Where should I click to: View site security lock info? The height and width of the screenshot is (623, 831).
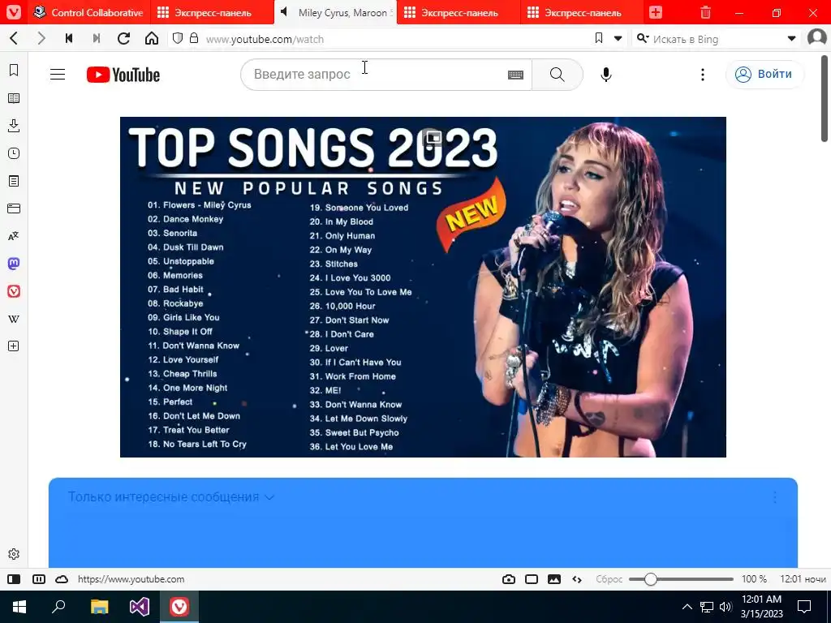[x=194, y=38]
